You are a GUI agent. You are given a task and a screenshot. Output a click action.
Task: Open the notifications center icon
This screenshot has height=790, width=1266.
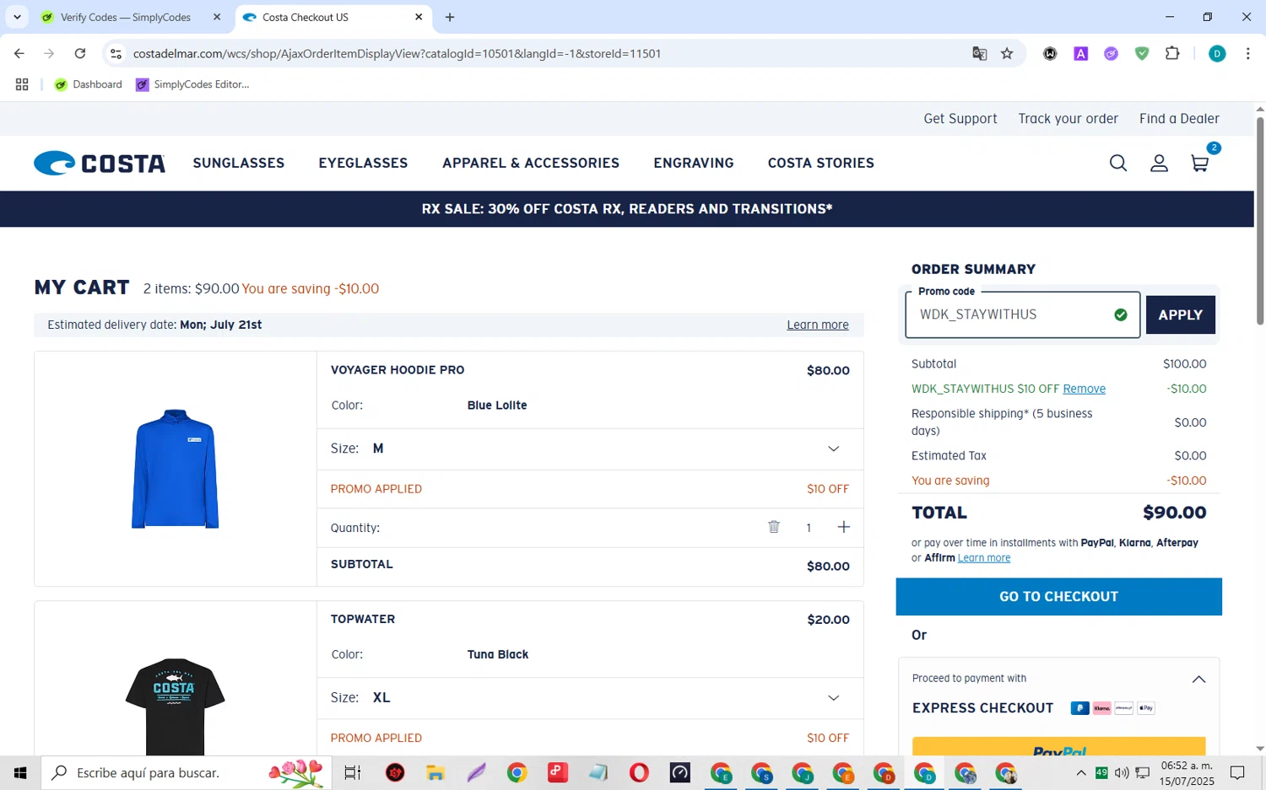pos(1237,772)
